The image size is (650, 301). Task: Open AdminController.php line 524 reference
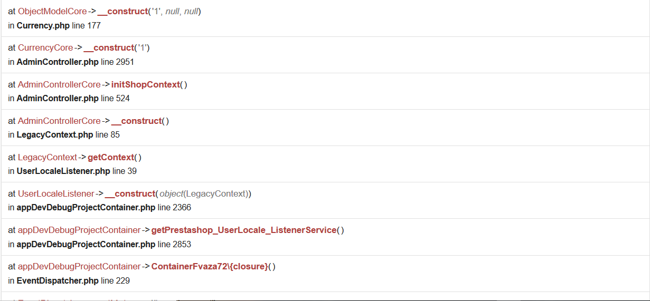[x=58, y=98]
